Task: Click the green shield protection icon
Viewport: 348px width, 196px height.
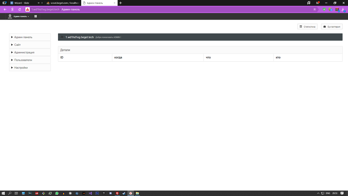Action: click(324, 9)
